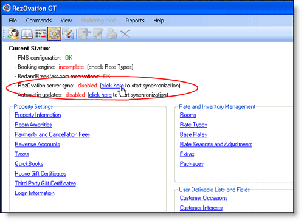304x223 pixels.
Task: Open the Rate Types link
Action: coord(193,125)
